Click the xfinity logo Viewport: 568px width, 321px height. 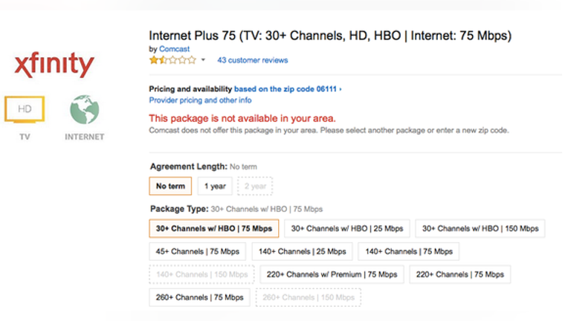tap(54, 65)
